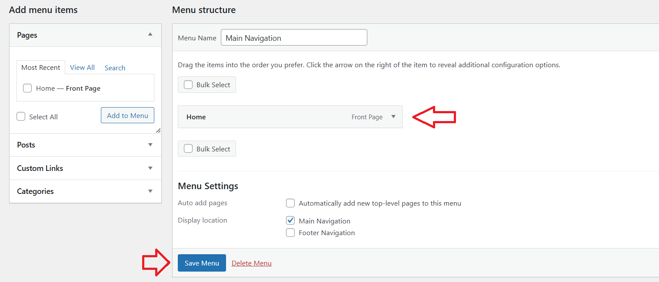Open Home menu item options arrow
This screenshot has height=282, width=659.
tap(393, 117)
